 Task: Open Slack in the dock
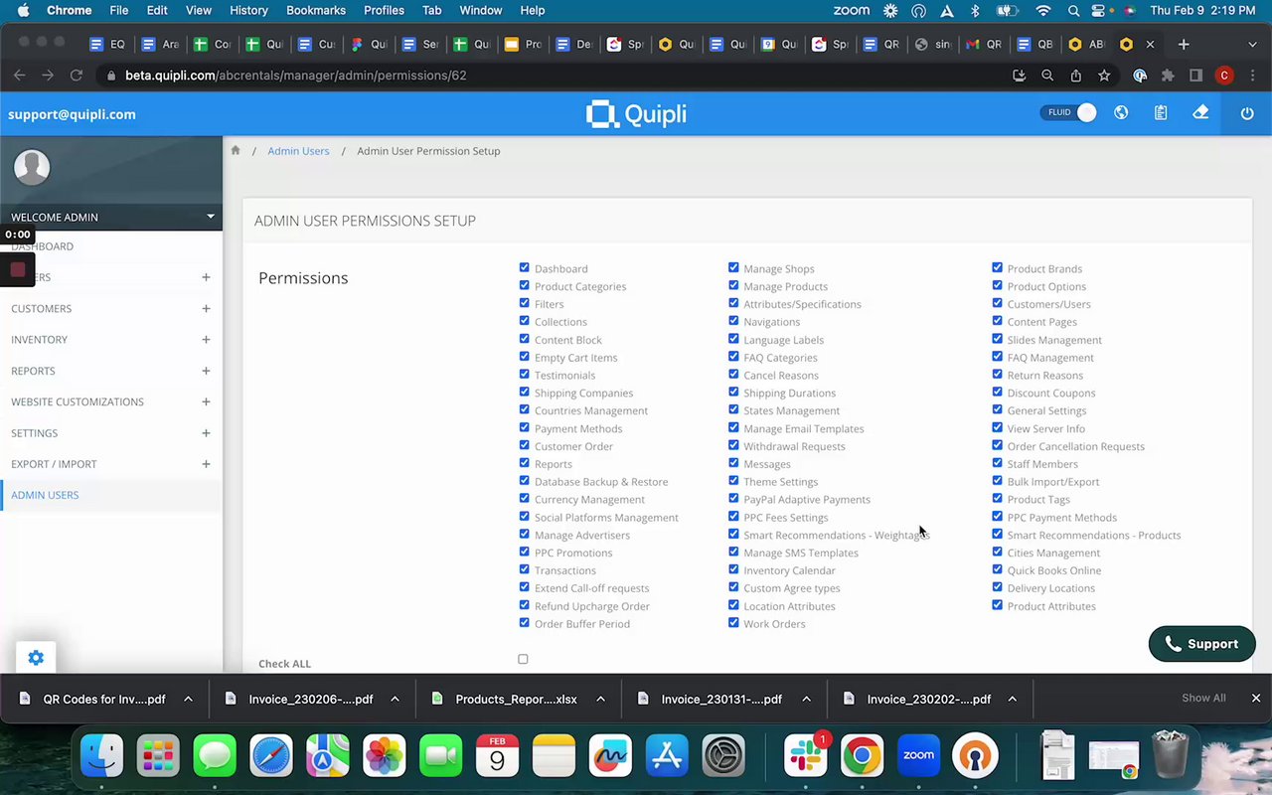tap(805, 756)
